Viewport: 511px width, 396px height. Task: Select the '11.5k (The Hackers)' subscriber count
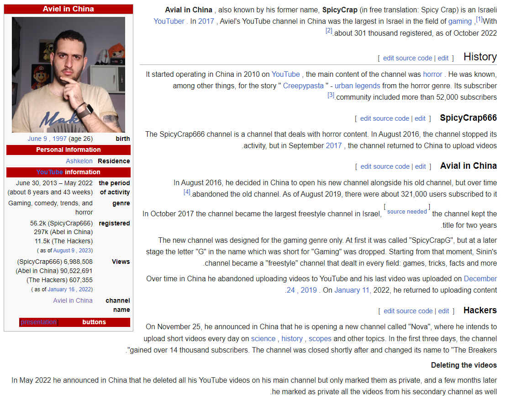(63, 241)
